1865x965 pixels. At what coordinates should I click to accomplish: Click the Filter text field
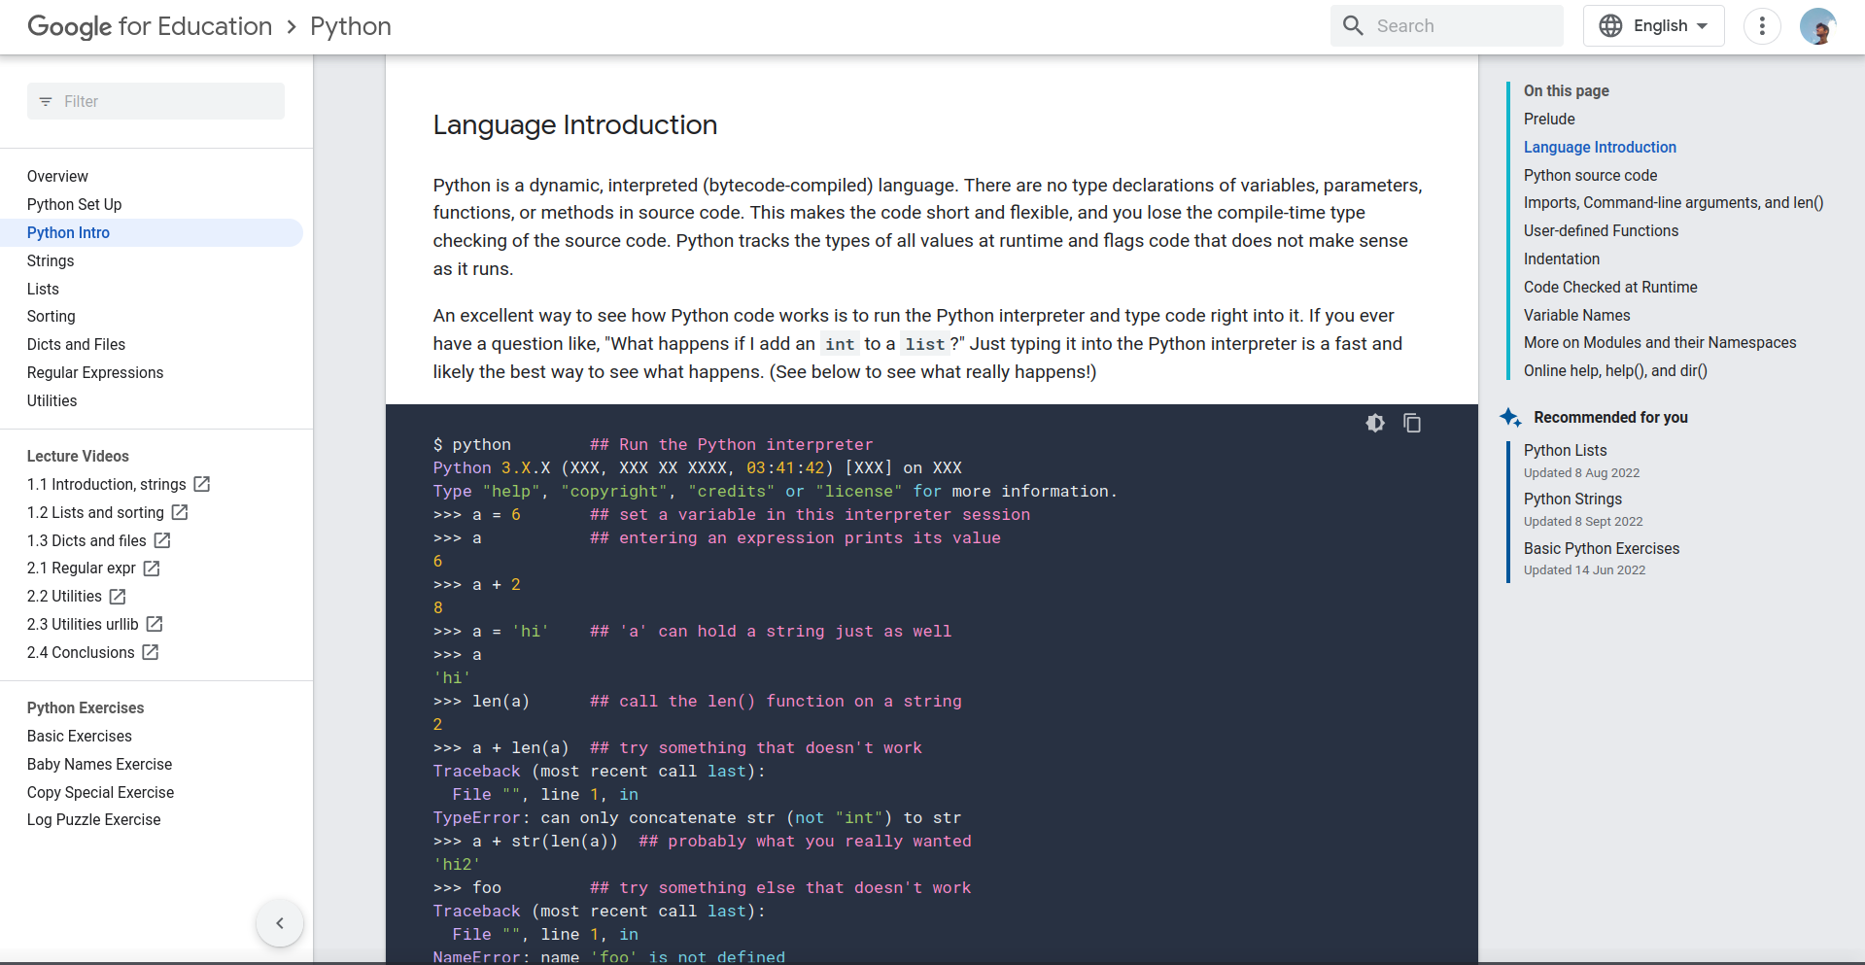click(x=155, y=101)
